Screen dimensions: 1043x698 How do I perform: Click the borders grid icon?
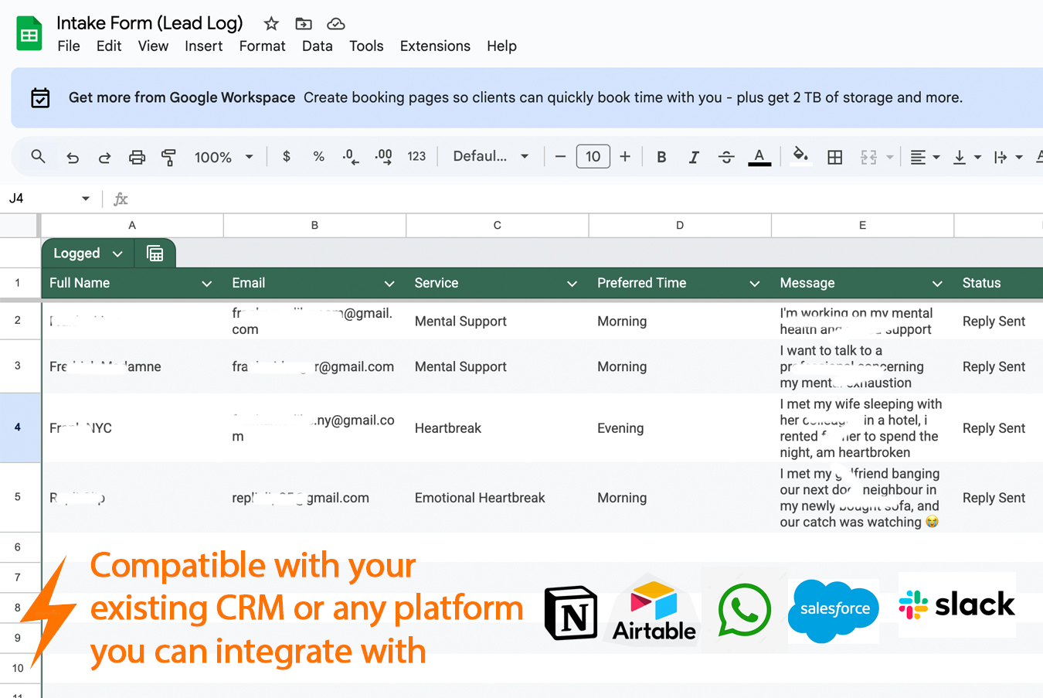pos(834,157)
